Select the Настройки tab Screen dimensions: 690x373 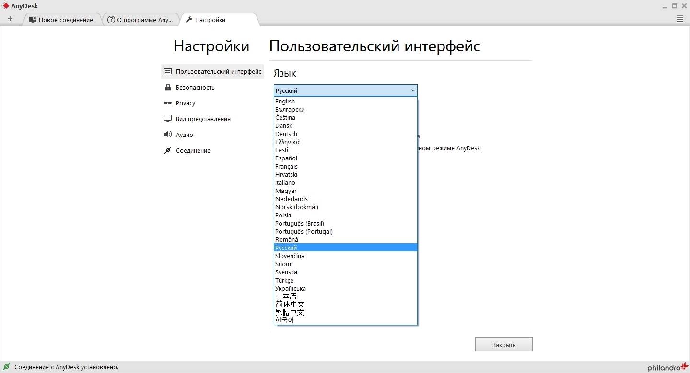click(x=219, y=20)
